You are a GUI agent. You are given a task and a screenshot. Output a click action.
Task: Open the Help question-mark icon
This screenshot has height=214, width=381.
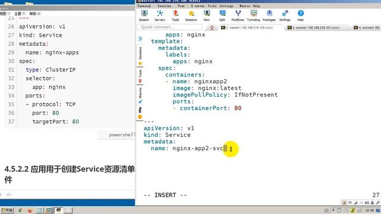pyautogui.click(x=301, y=15)
